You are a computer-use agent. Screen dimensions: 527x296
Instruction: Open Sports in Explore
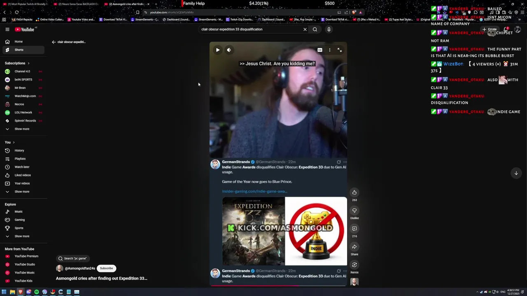point(23,228)
